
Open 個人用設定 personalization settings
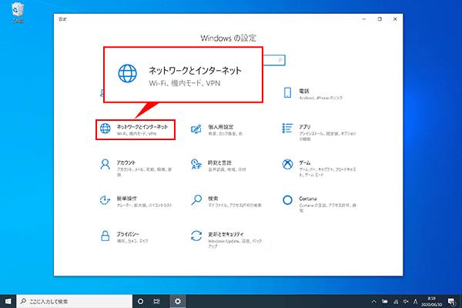pyautogui.click(x=223, y=129)
